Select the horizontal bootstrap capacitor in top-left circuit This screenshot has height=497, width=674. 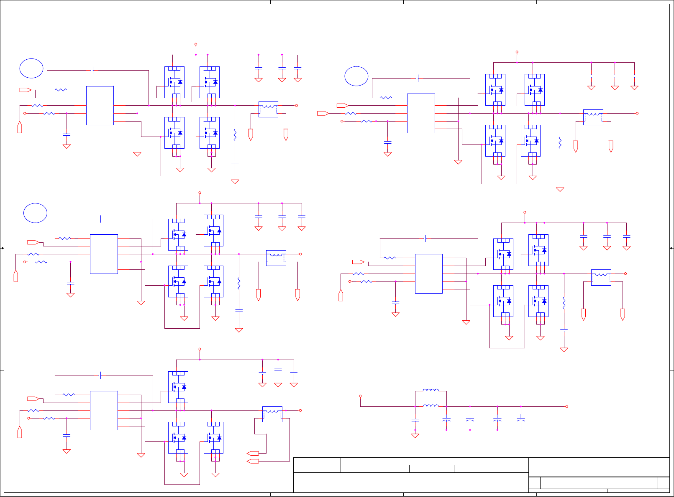coord(92,71)
